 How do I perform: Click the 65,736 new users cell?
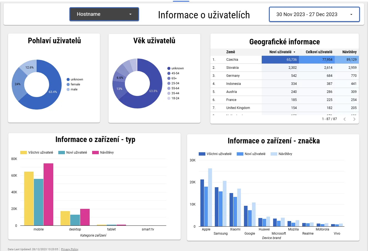point(280,60)
